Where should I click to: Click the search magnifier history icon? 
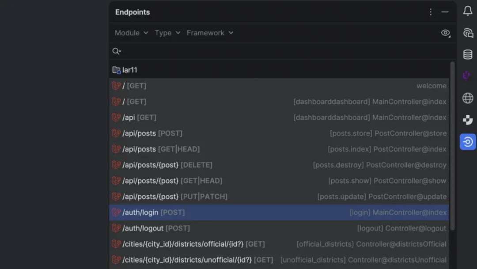tap(117, 51)
